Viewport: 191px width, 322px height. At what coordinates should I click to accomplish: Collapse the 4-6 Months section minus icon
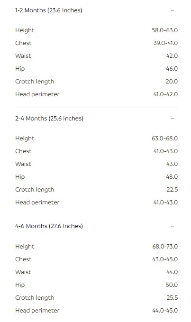pos(173,226)
